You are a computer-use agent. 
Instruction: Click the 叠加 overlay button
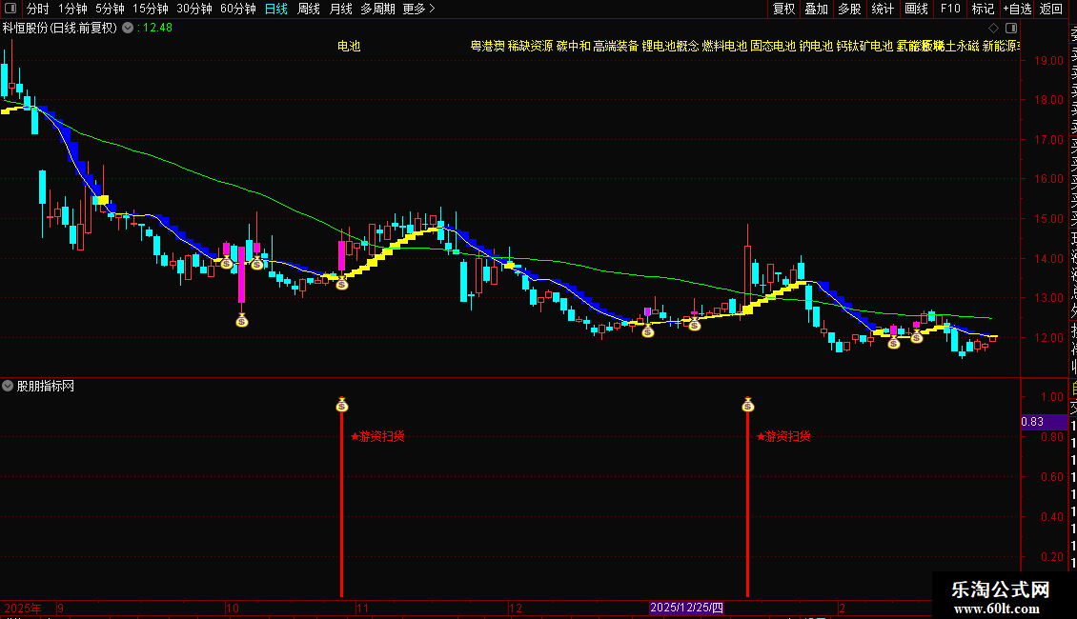817,9
